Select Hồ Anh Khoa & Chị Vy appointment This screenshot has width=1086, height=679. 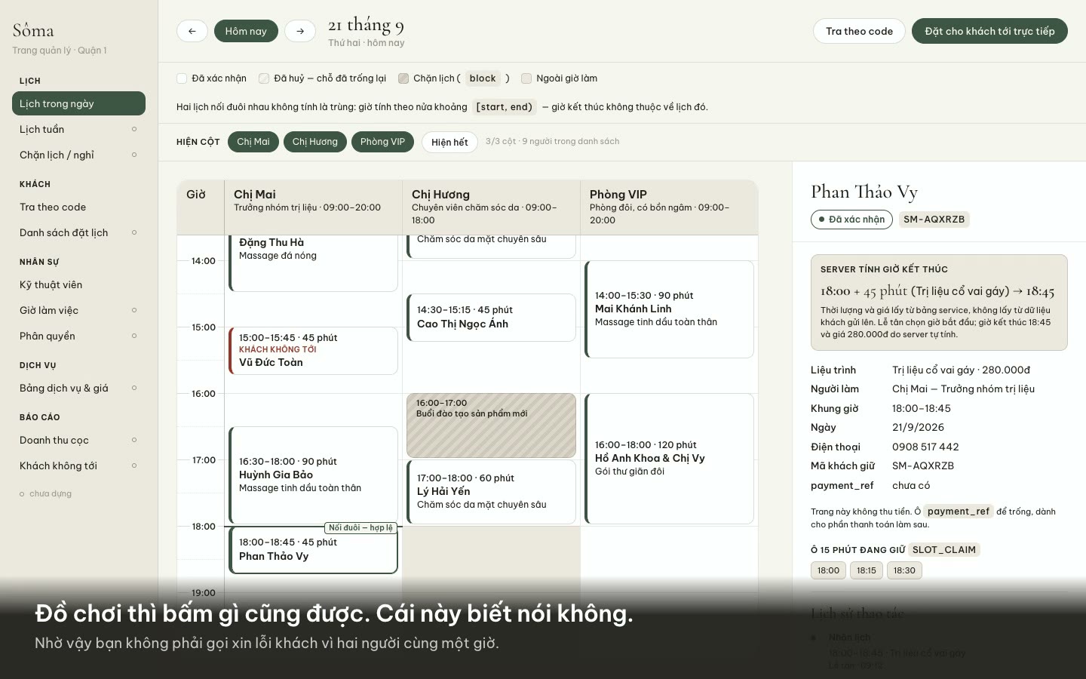(x=669, y=459)
